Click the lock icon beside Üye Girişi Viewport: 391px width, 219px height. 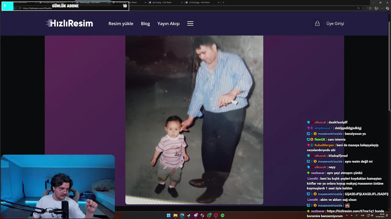coord(317,23)
